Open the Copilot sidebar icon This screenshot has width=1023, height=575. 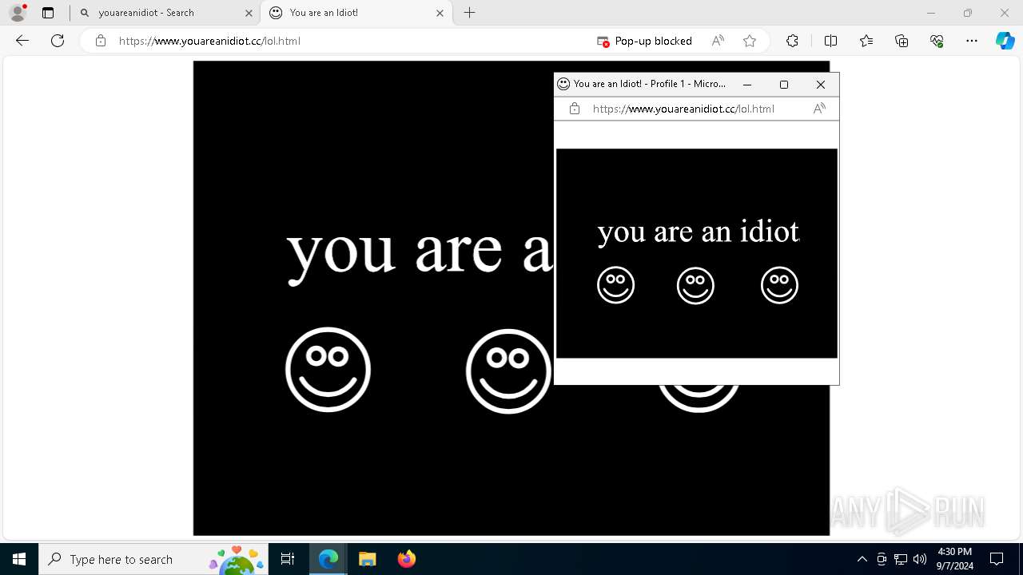click(x=1005, y=41)
